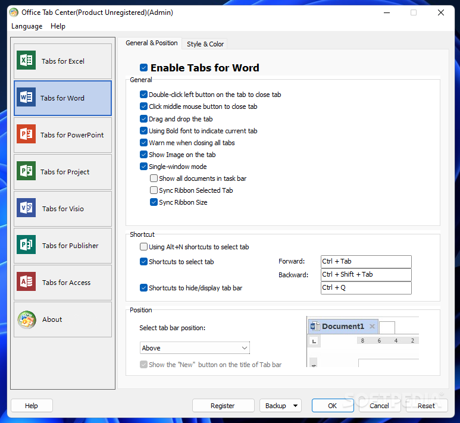Open the Backup button dropdown arrow
The width and height of the screenshot is (460, 423).
pos(295,406)
